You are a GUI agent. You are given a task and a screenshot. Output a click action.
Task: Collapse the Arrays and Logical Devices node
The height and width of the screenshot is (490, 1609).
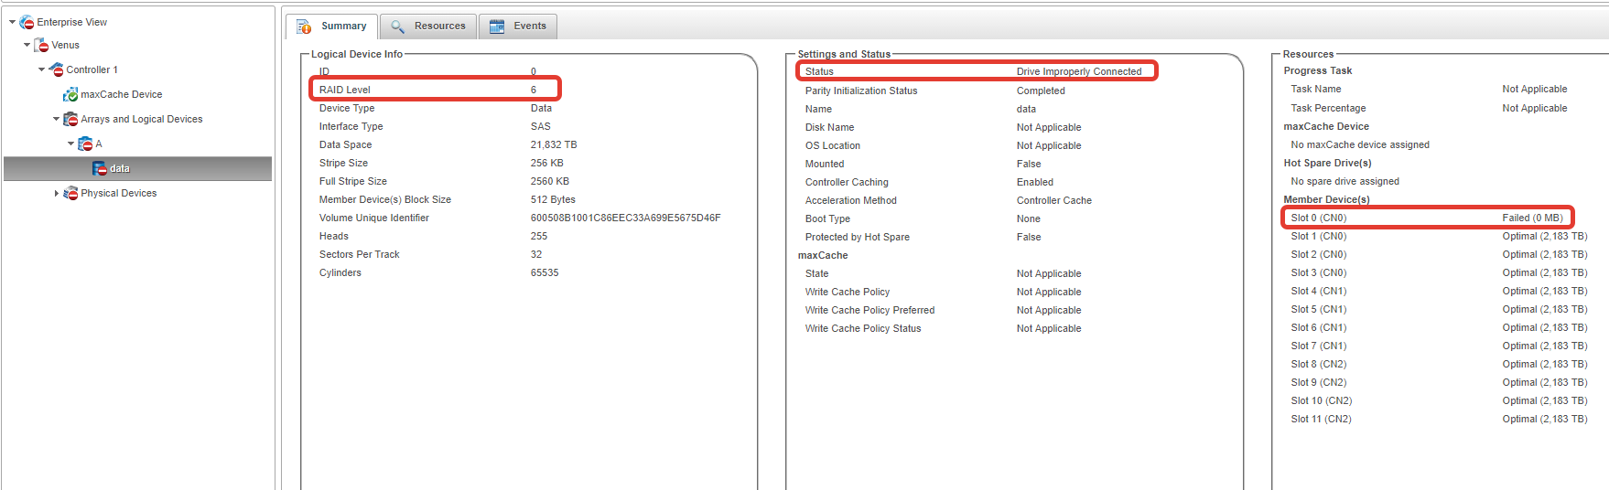pyautogui.click(x=56, y=119)
